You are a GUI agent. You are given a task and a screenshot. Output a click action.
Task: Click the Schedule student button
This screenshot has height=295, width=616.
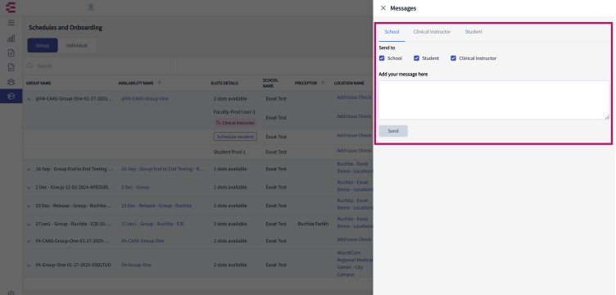(235, 137)
